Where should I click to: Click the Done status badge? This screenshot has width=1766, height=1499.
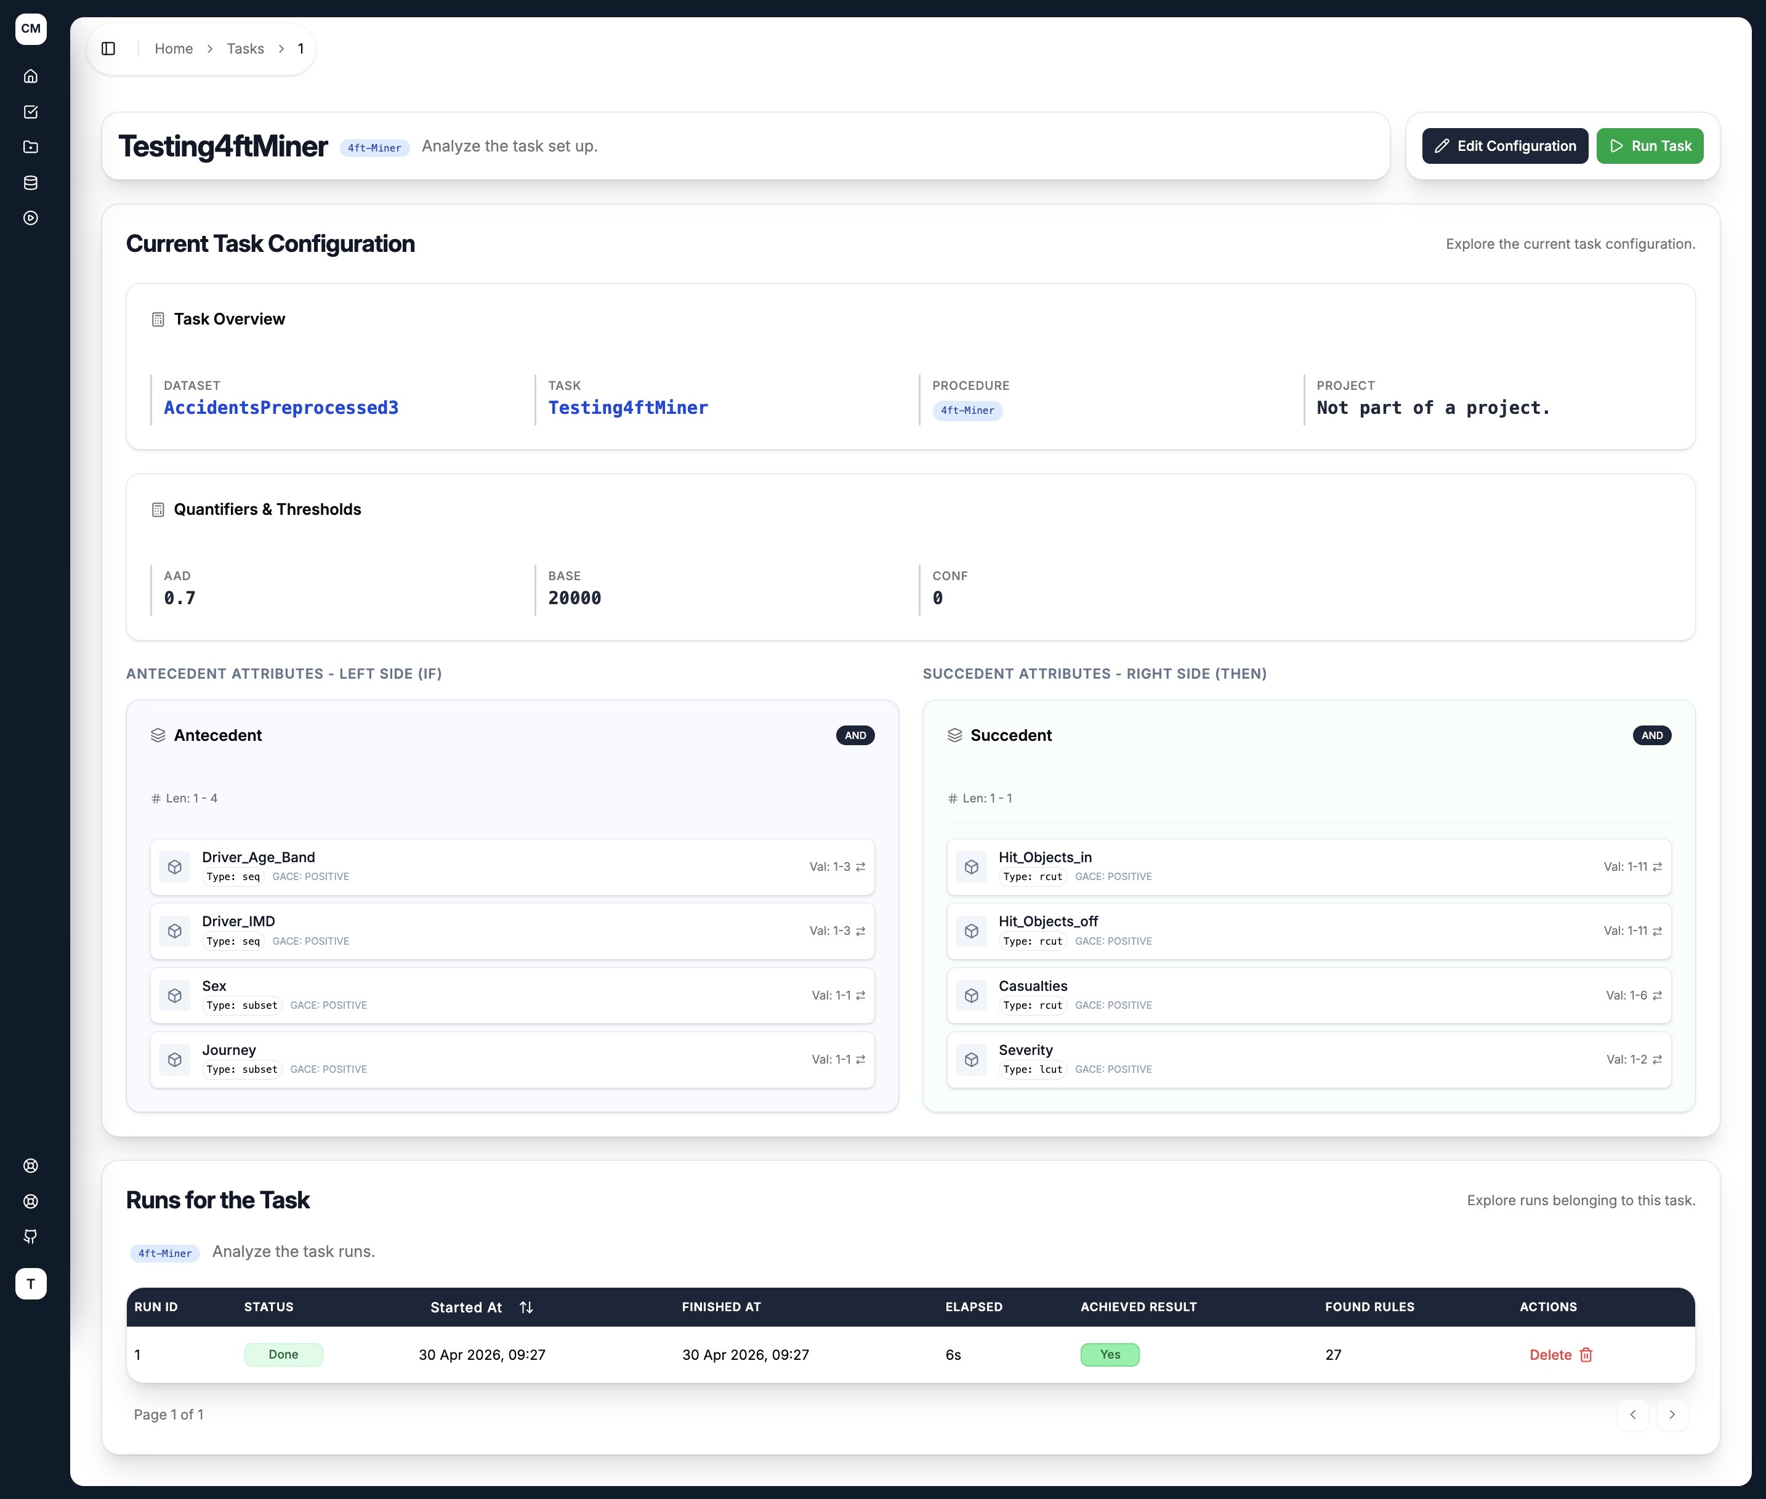284,1354
